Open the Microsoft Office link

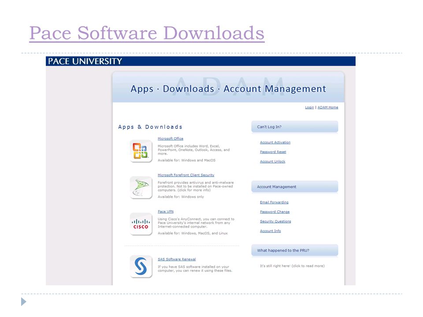171,139
